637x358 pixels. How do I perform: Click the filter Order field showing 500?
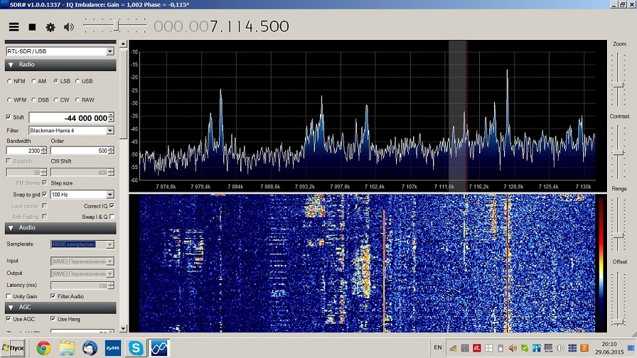79,151
